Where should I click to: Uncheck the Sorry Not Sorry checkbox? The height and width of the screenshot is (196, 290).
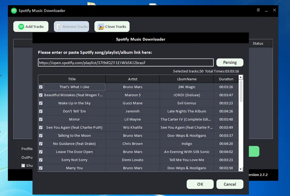[x=41, y=160]
